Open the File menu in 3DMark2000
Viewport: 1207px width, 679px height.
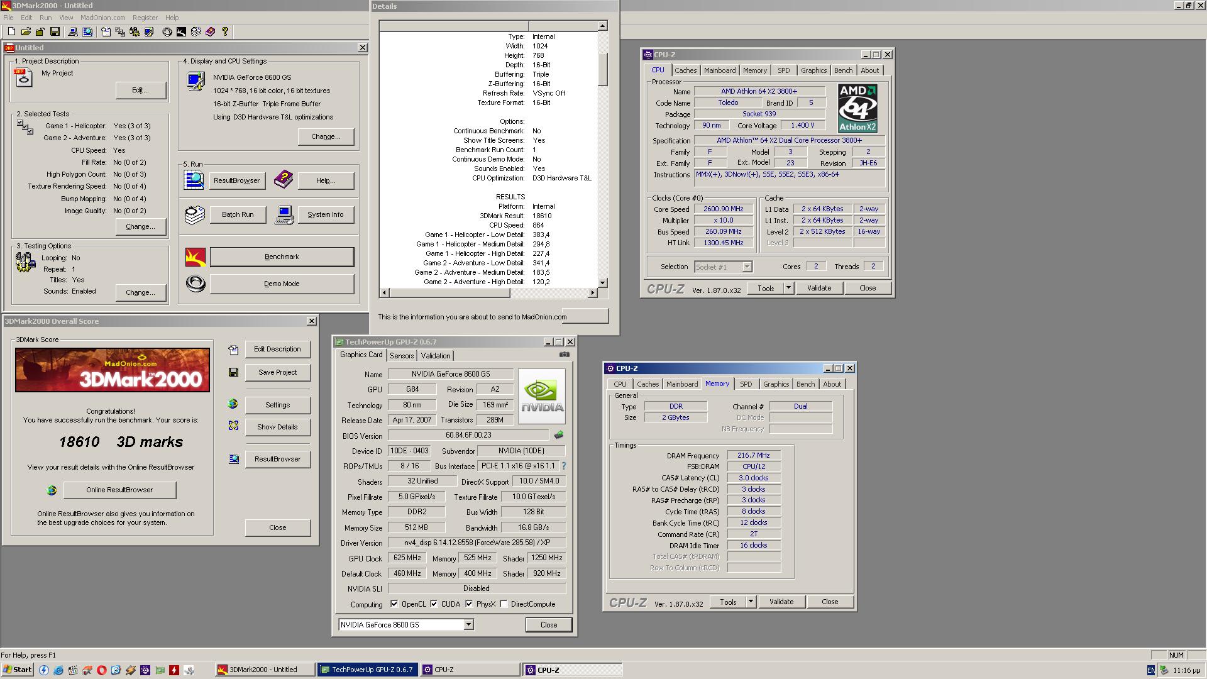(8, 18)
